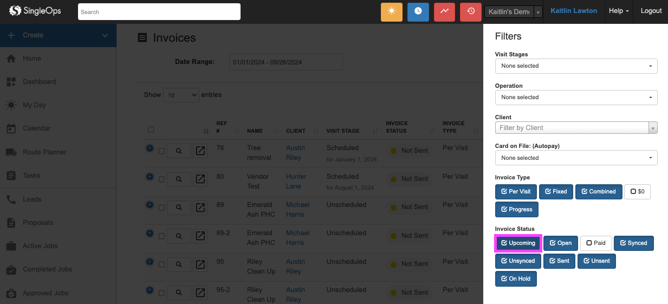The image size is (668, 304).
Task: Open the blue clock icon button
Action: pos(418,11)
